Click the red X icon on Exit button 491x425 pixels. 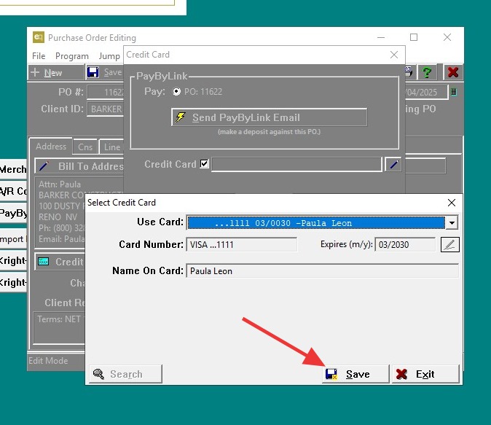pyautogui.click(x=401, y=374)
